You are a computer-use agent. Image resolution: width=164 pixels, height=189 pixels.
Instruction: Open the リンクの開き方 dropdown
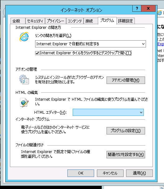coord(90,44)
